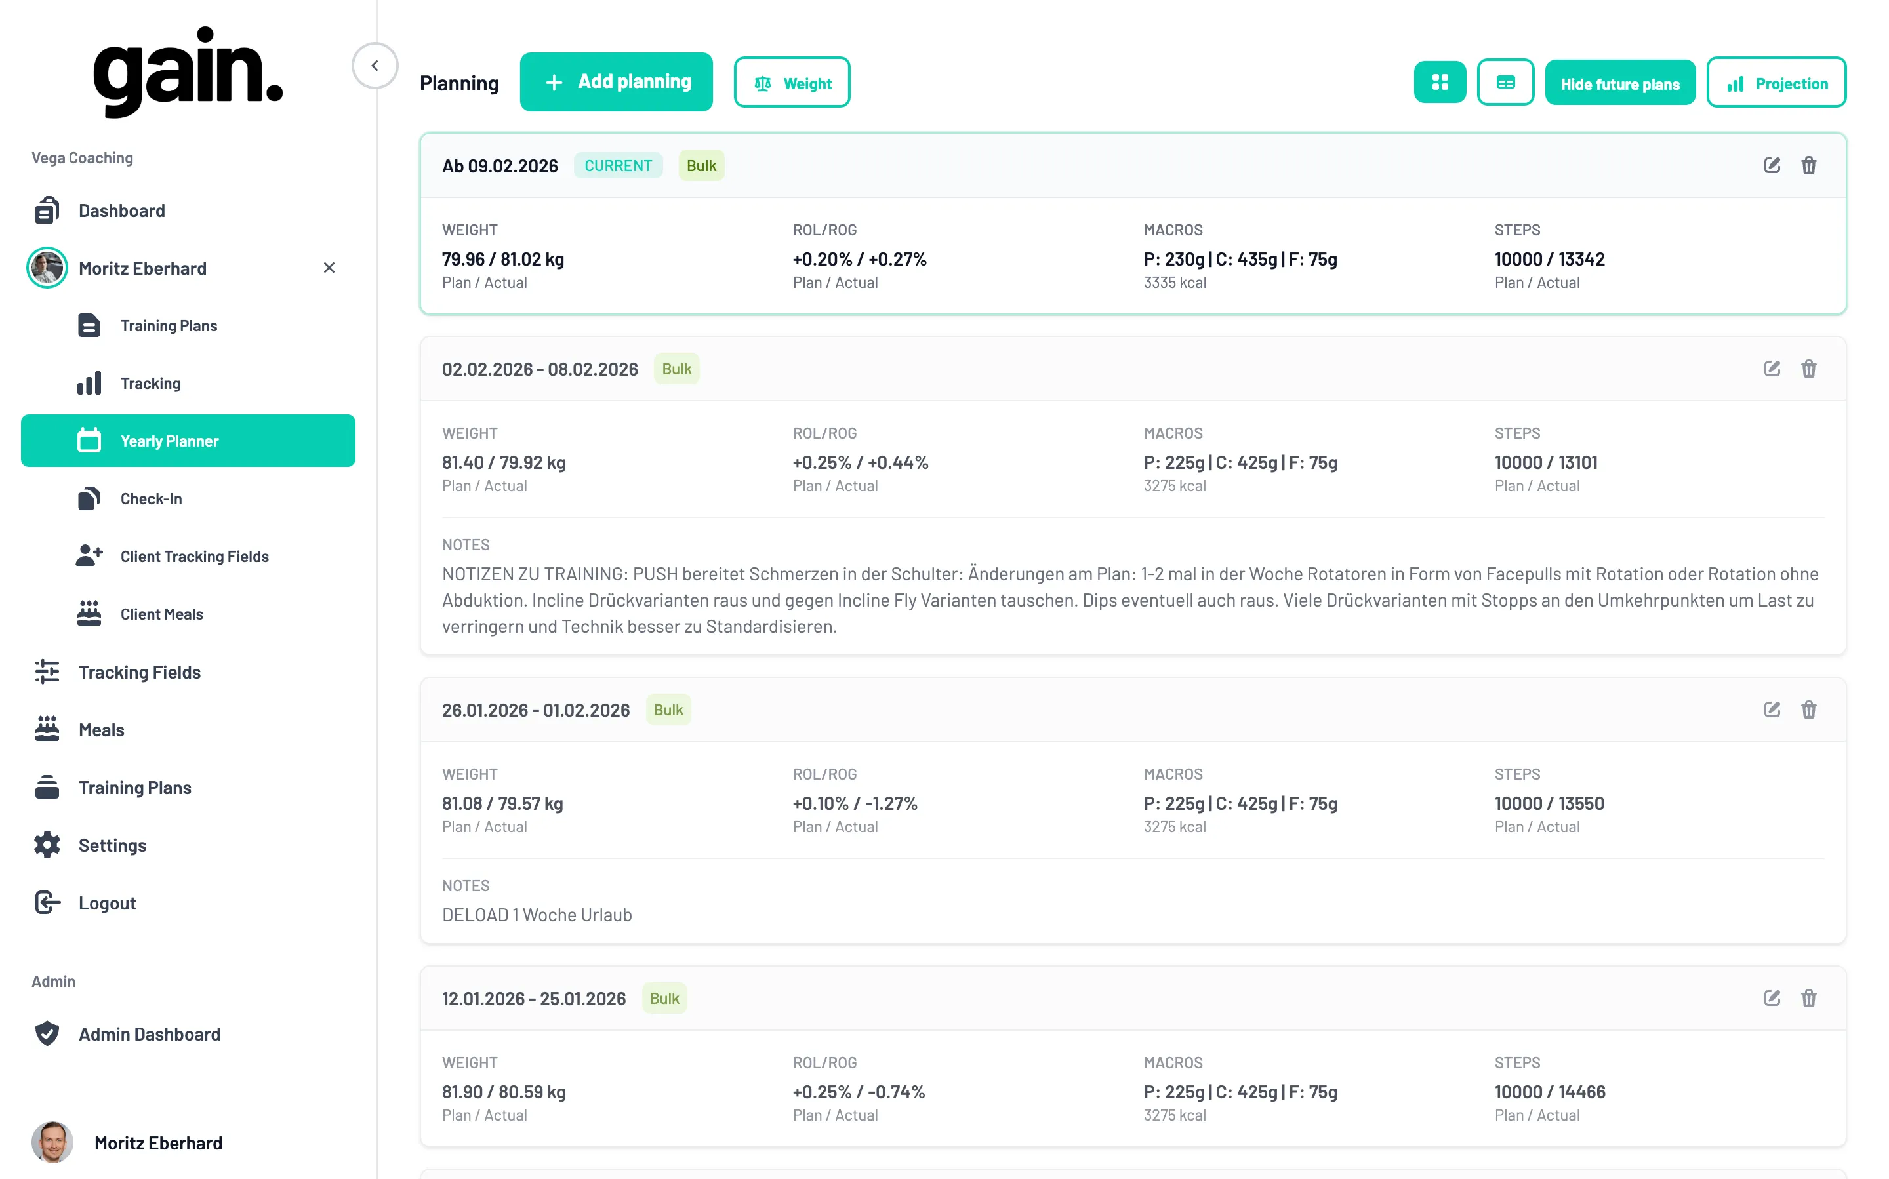Toggle Hide future plans

click(x=1619, y=83)
